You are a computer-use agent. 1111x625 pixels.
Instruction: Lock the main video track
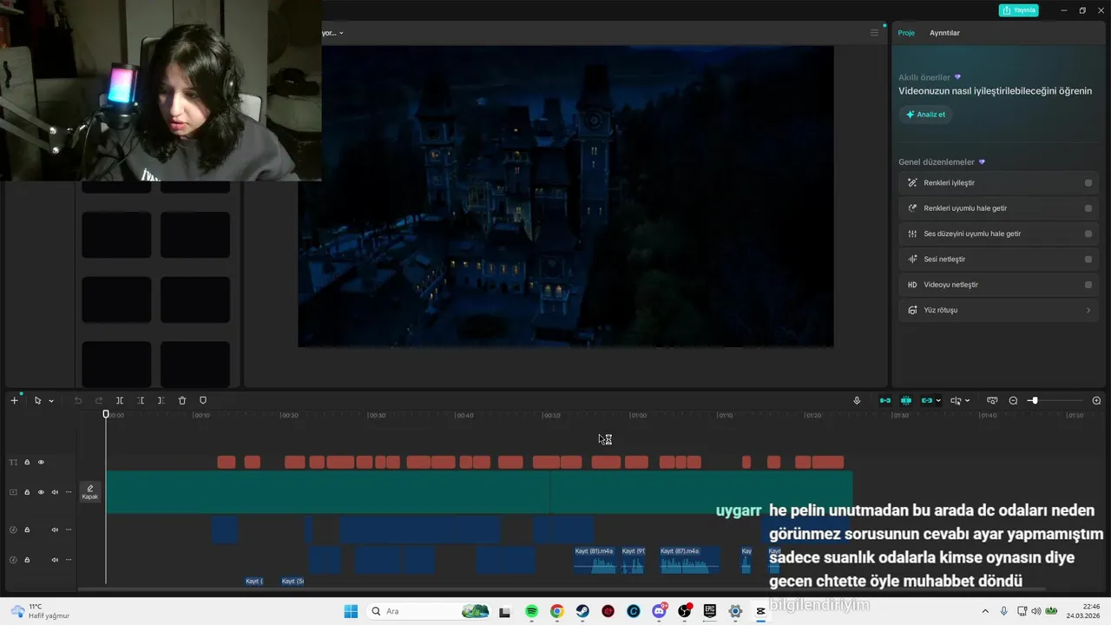tap(27, 492)
